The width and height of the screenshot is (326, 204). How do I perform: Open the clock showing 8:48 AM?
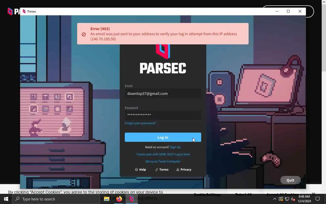point(304,199)
